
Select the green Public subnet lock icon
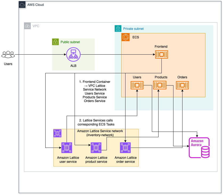click(55, 42)
